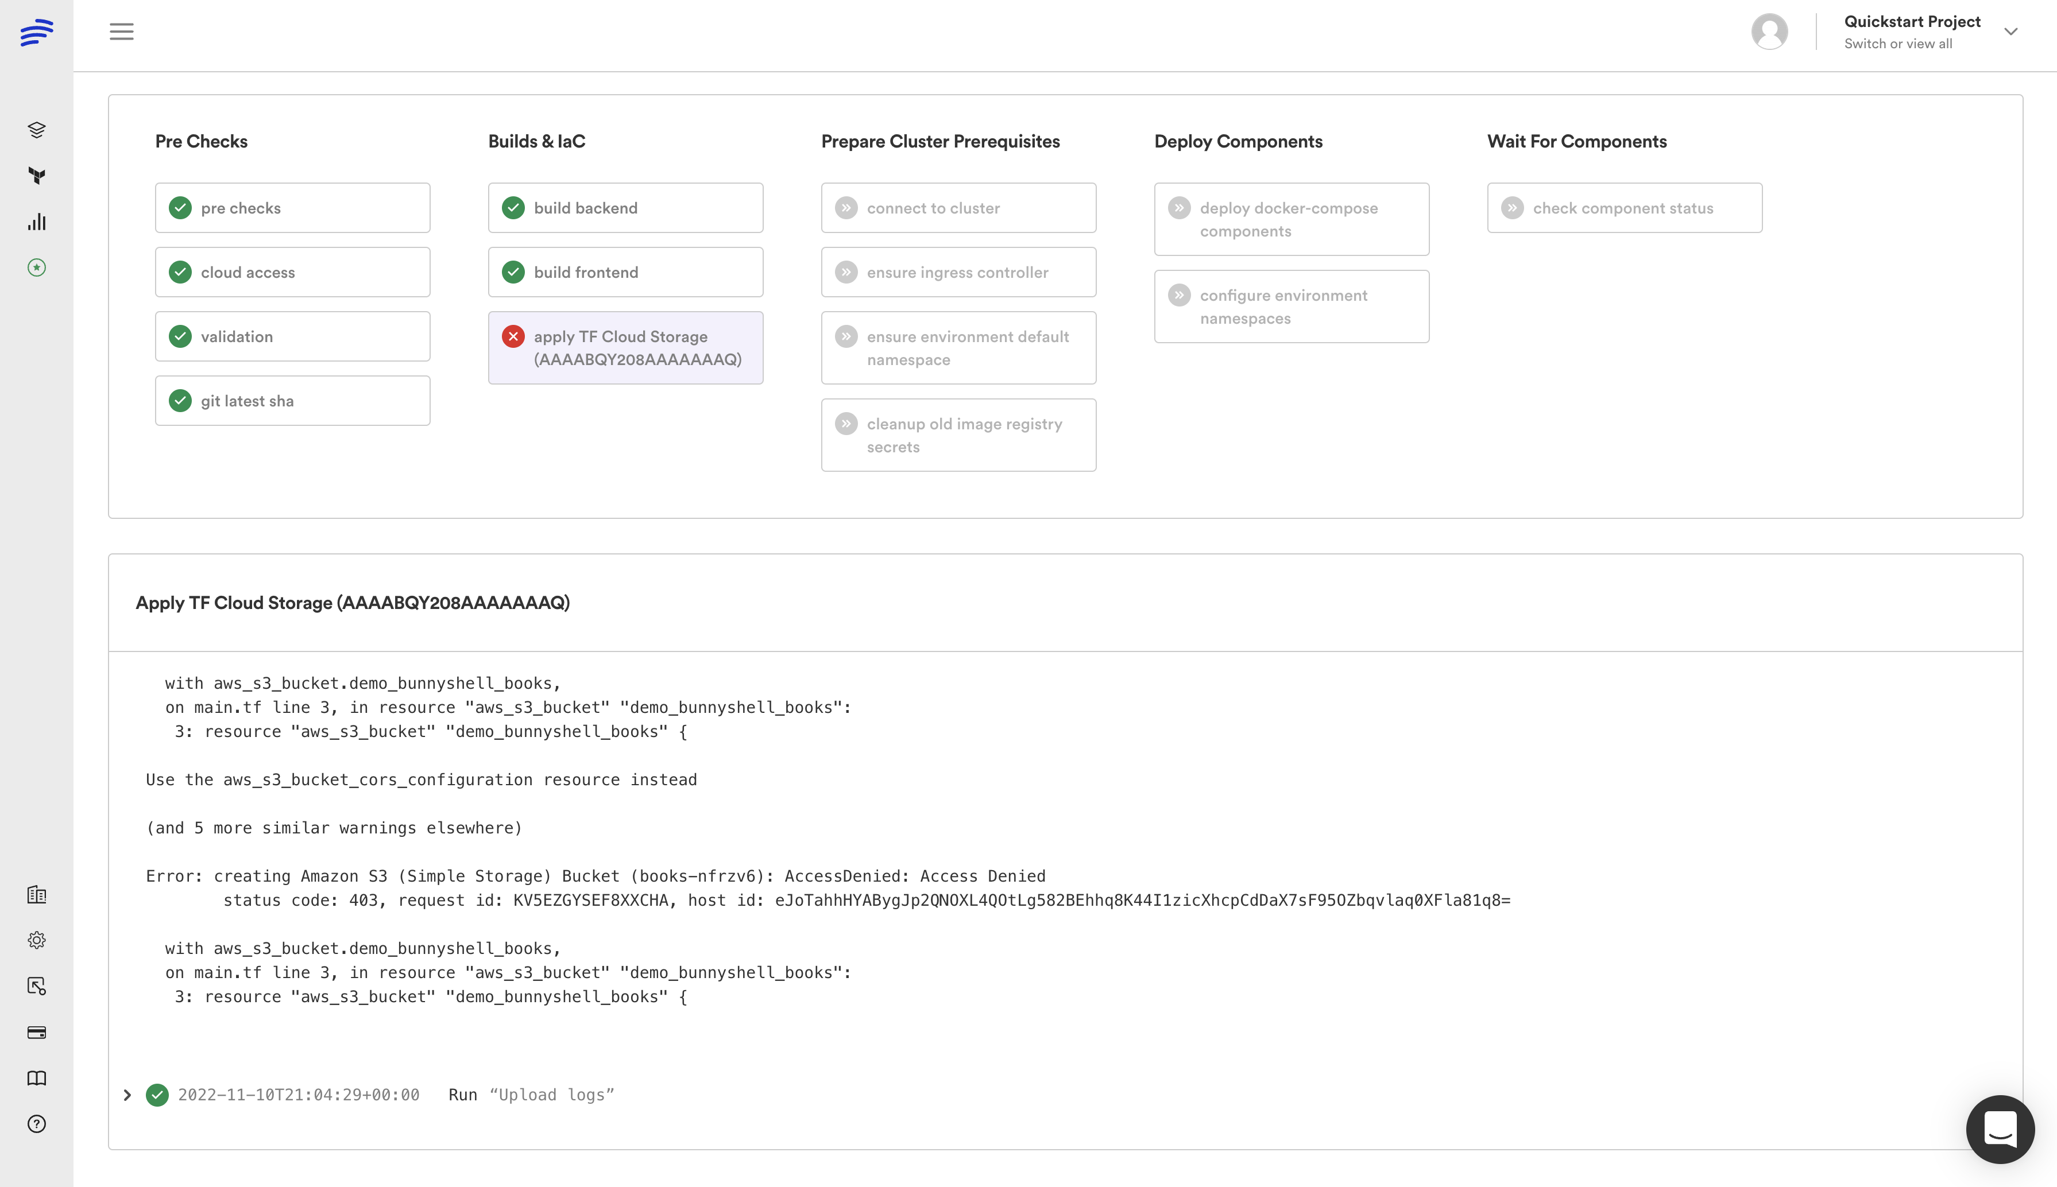
Task: Select the build backend step
Action: tap(625, 208)
